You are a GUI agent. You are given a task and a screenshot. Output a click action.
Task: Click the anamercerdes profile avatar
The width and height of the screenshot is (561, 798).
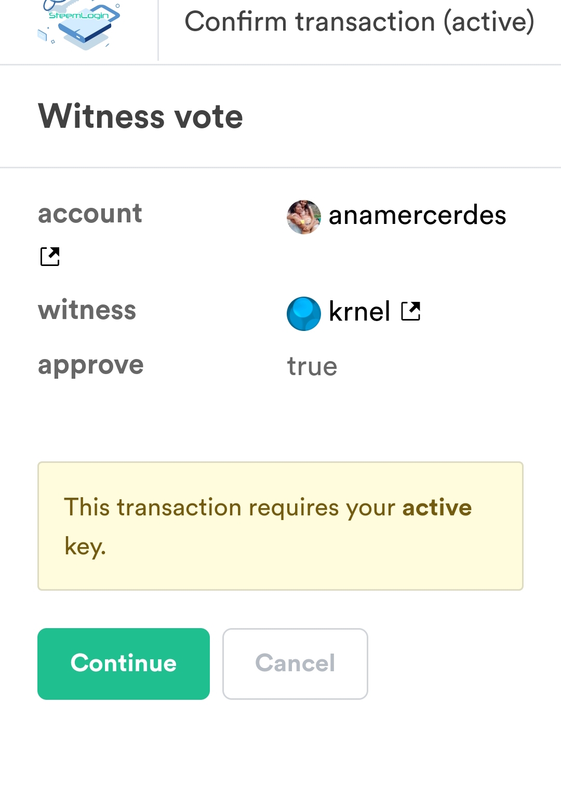303,217
